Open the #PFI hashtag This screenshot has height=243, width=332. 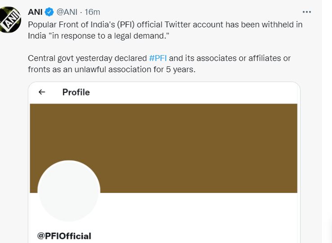click(x=158, y=58)
